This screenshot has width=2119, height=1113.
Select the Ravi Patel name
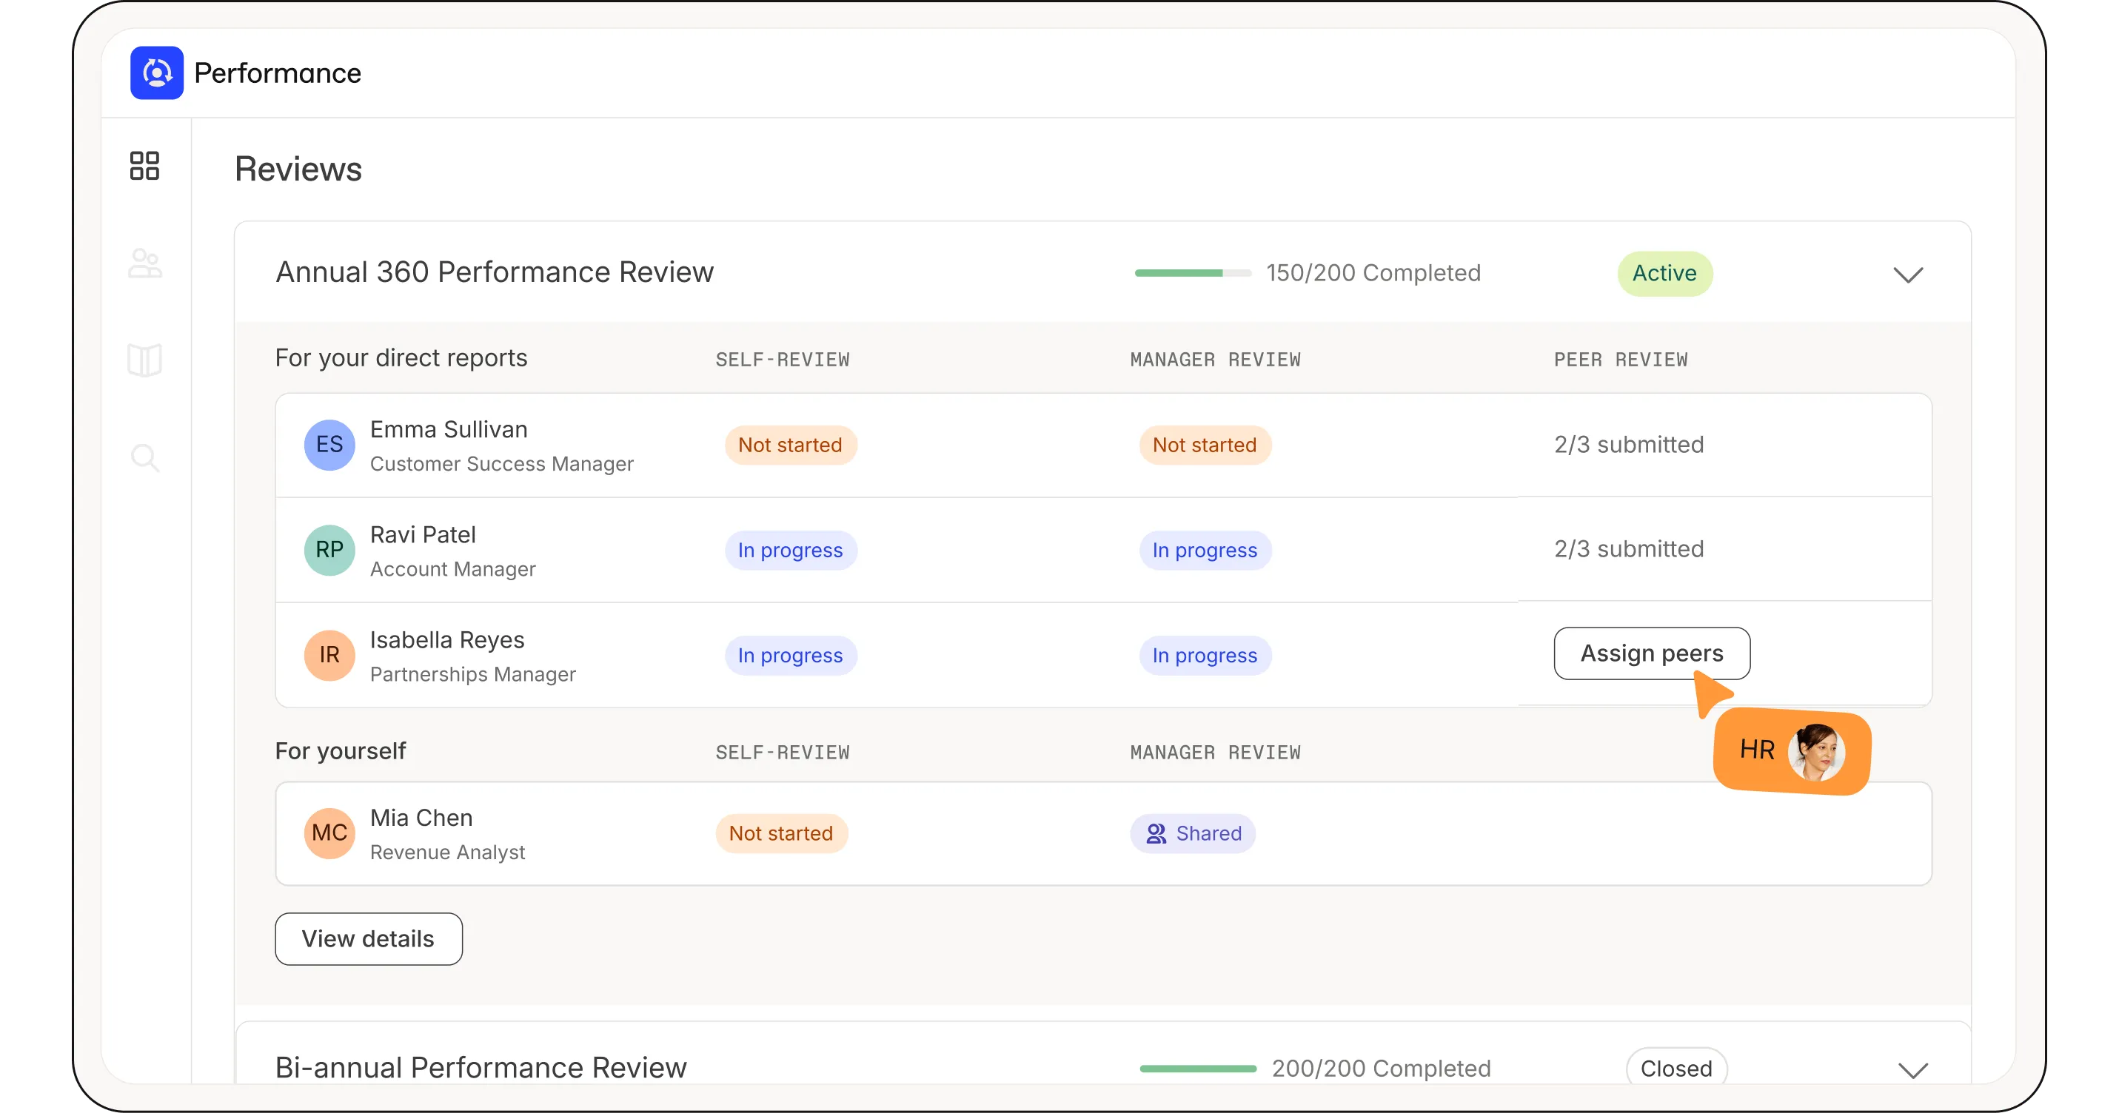tap(423, 534)
